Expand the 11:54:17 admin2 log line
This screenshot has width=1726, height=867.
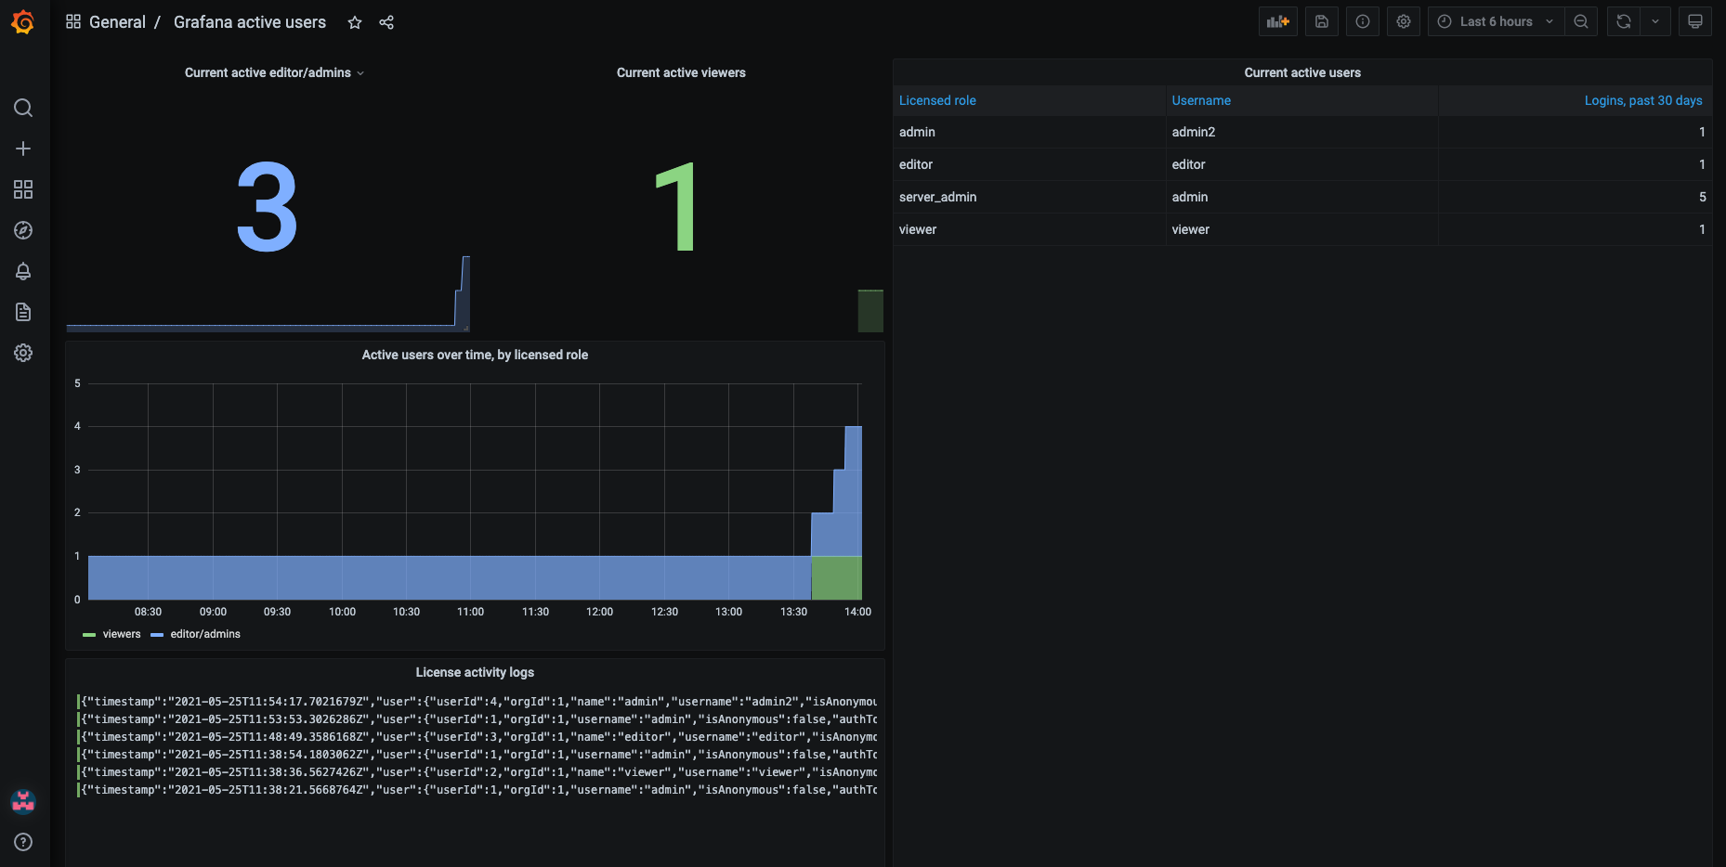477,702
